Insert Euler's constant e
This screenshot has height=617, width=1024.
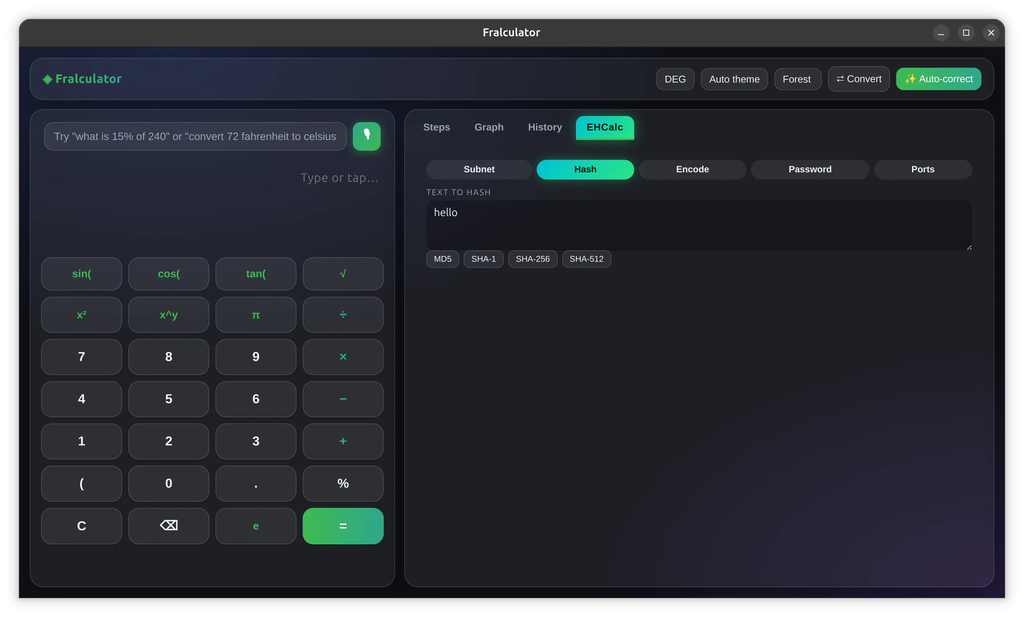(256, 526)
